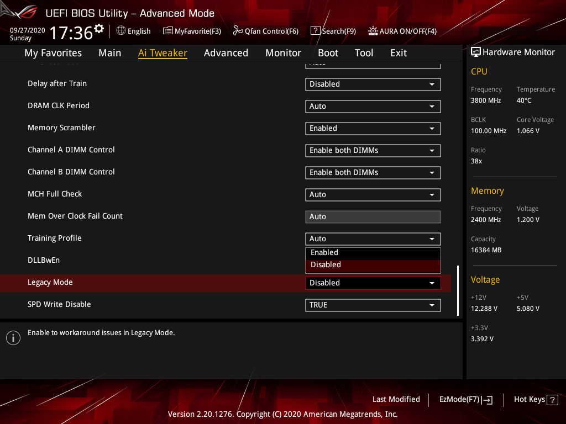Toggle AURA ON/OFF lighting icon
Screen dimensions: 566x424
tap(373, 31)
